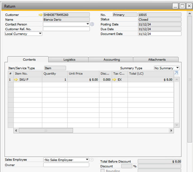Screen dimensions: 193x172
Task: Click the Posting Date value
Action: (160, 24)
